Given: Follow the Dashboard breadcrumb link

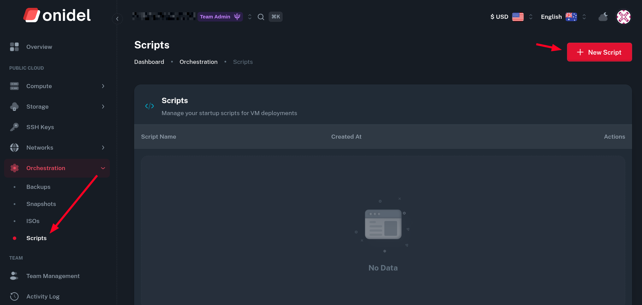Looking at the screenshot, I should click(149, 62).
